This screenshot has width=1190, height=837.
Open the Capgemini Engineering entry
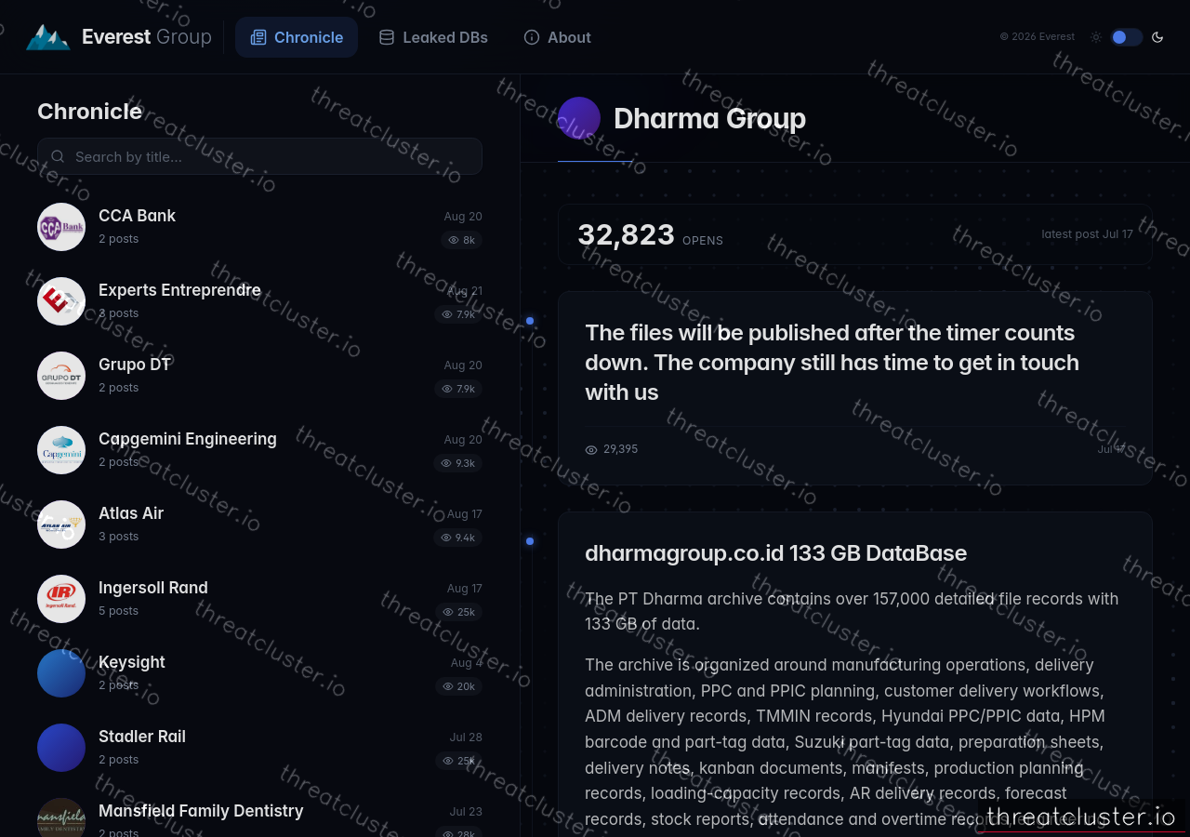[x=259, y=450]
